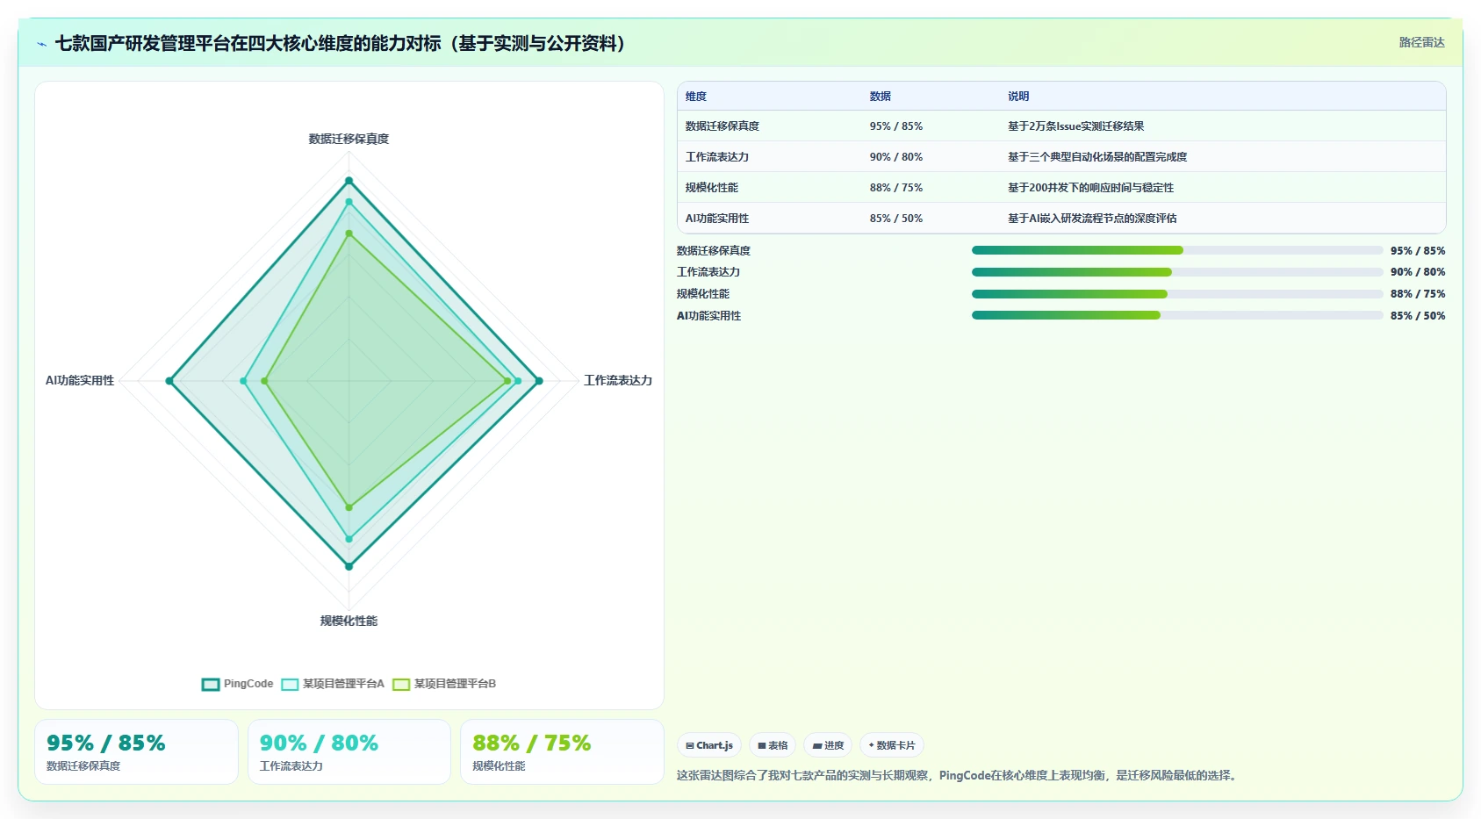Click 基于2万条Issue实测迁移结果 description
1481x819 pixels.
pos(1075,126)
